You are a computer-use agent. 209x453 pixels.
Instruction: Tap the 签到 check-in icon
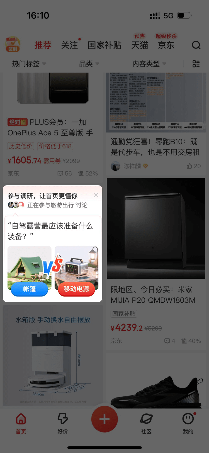point(13,44)
